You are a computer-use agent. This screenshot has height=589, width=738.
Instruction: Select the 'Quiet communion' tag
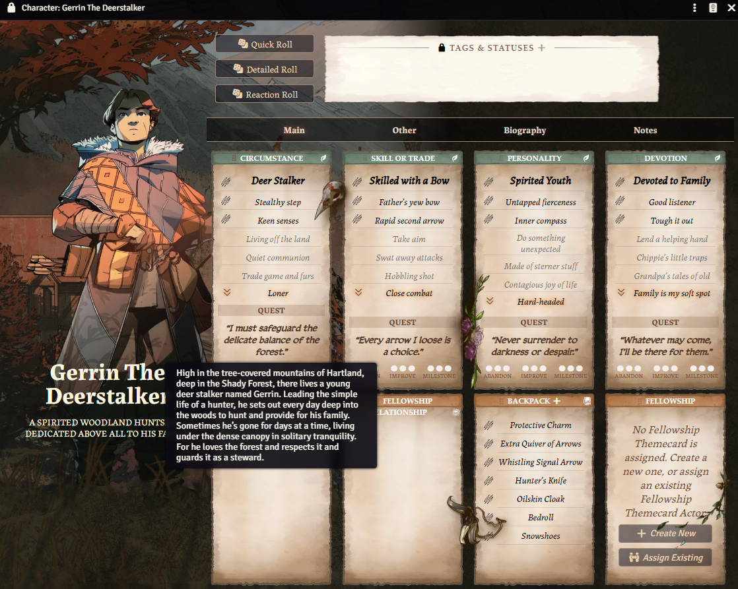coord(278,257)
